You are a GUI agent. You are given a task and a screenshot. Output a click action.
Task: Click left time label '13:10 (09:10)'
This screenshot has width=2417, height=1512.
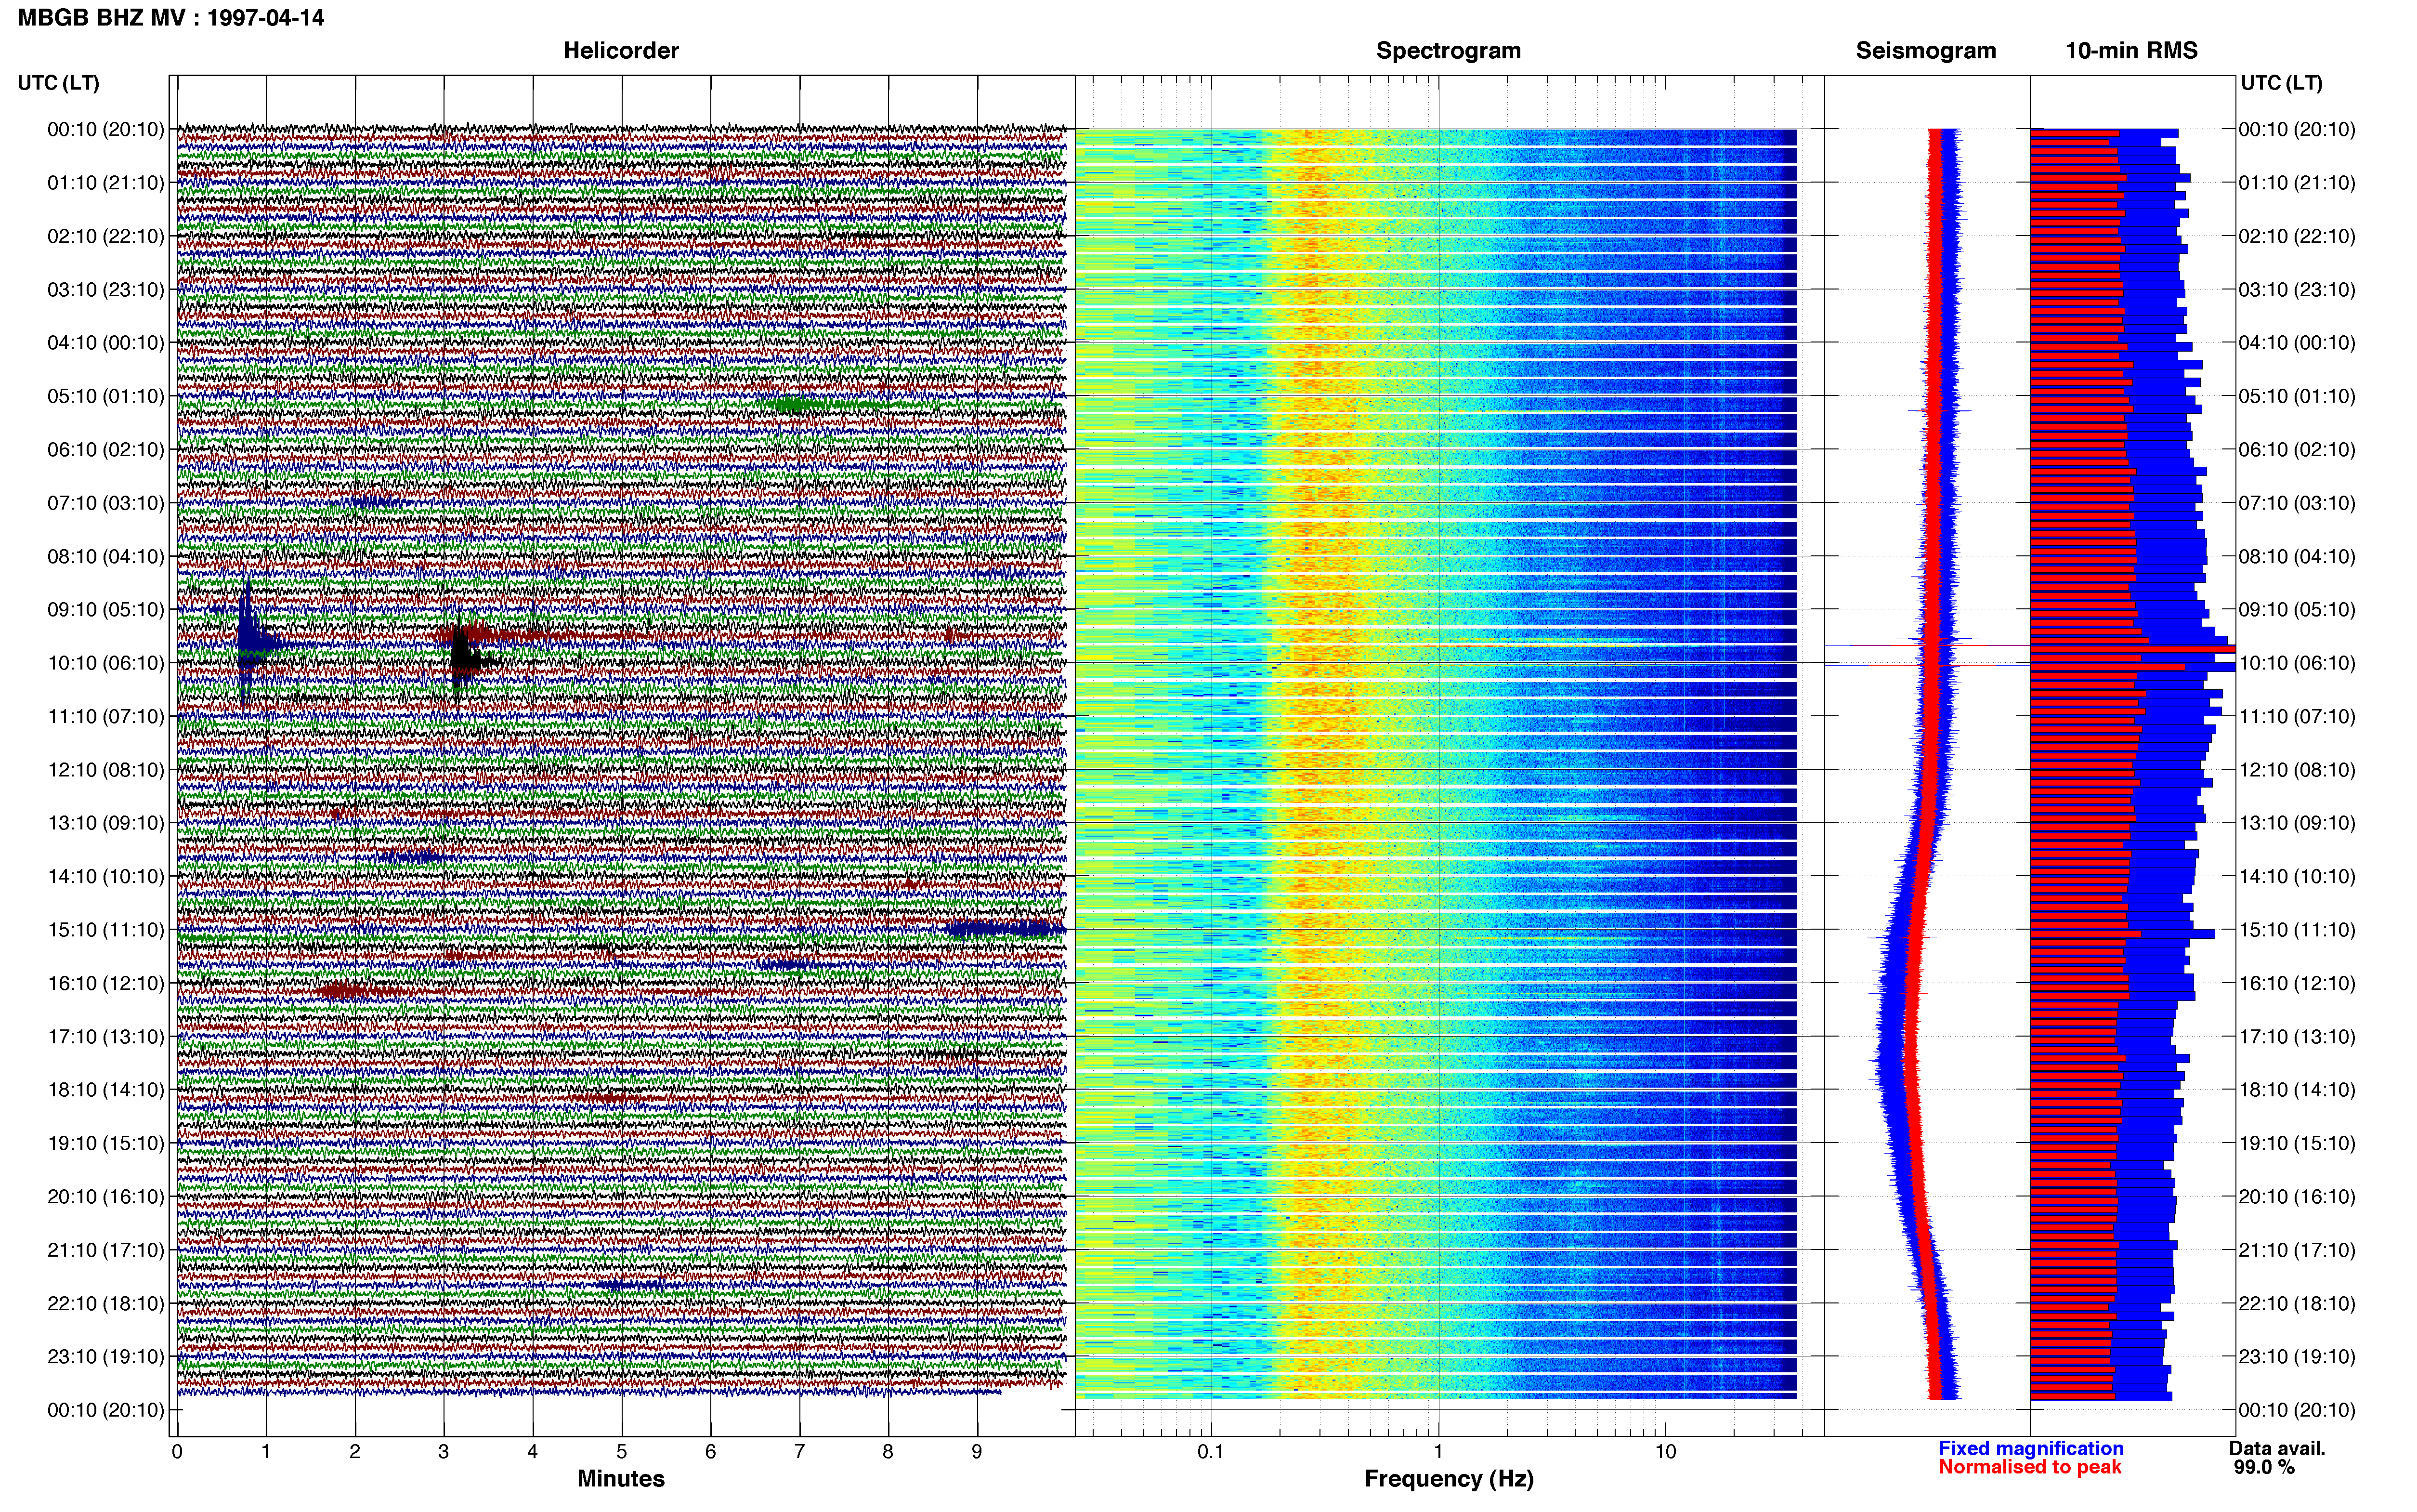[x=106, y=823]
